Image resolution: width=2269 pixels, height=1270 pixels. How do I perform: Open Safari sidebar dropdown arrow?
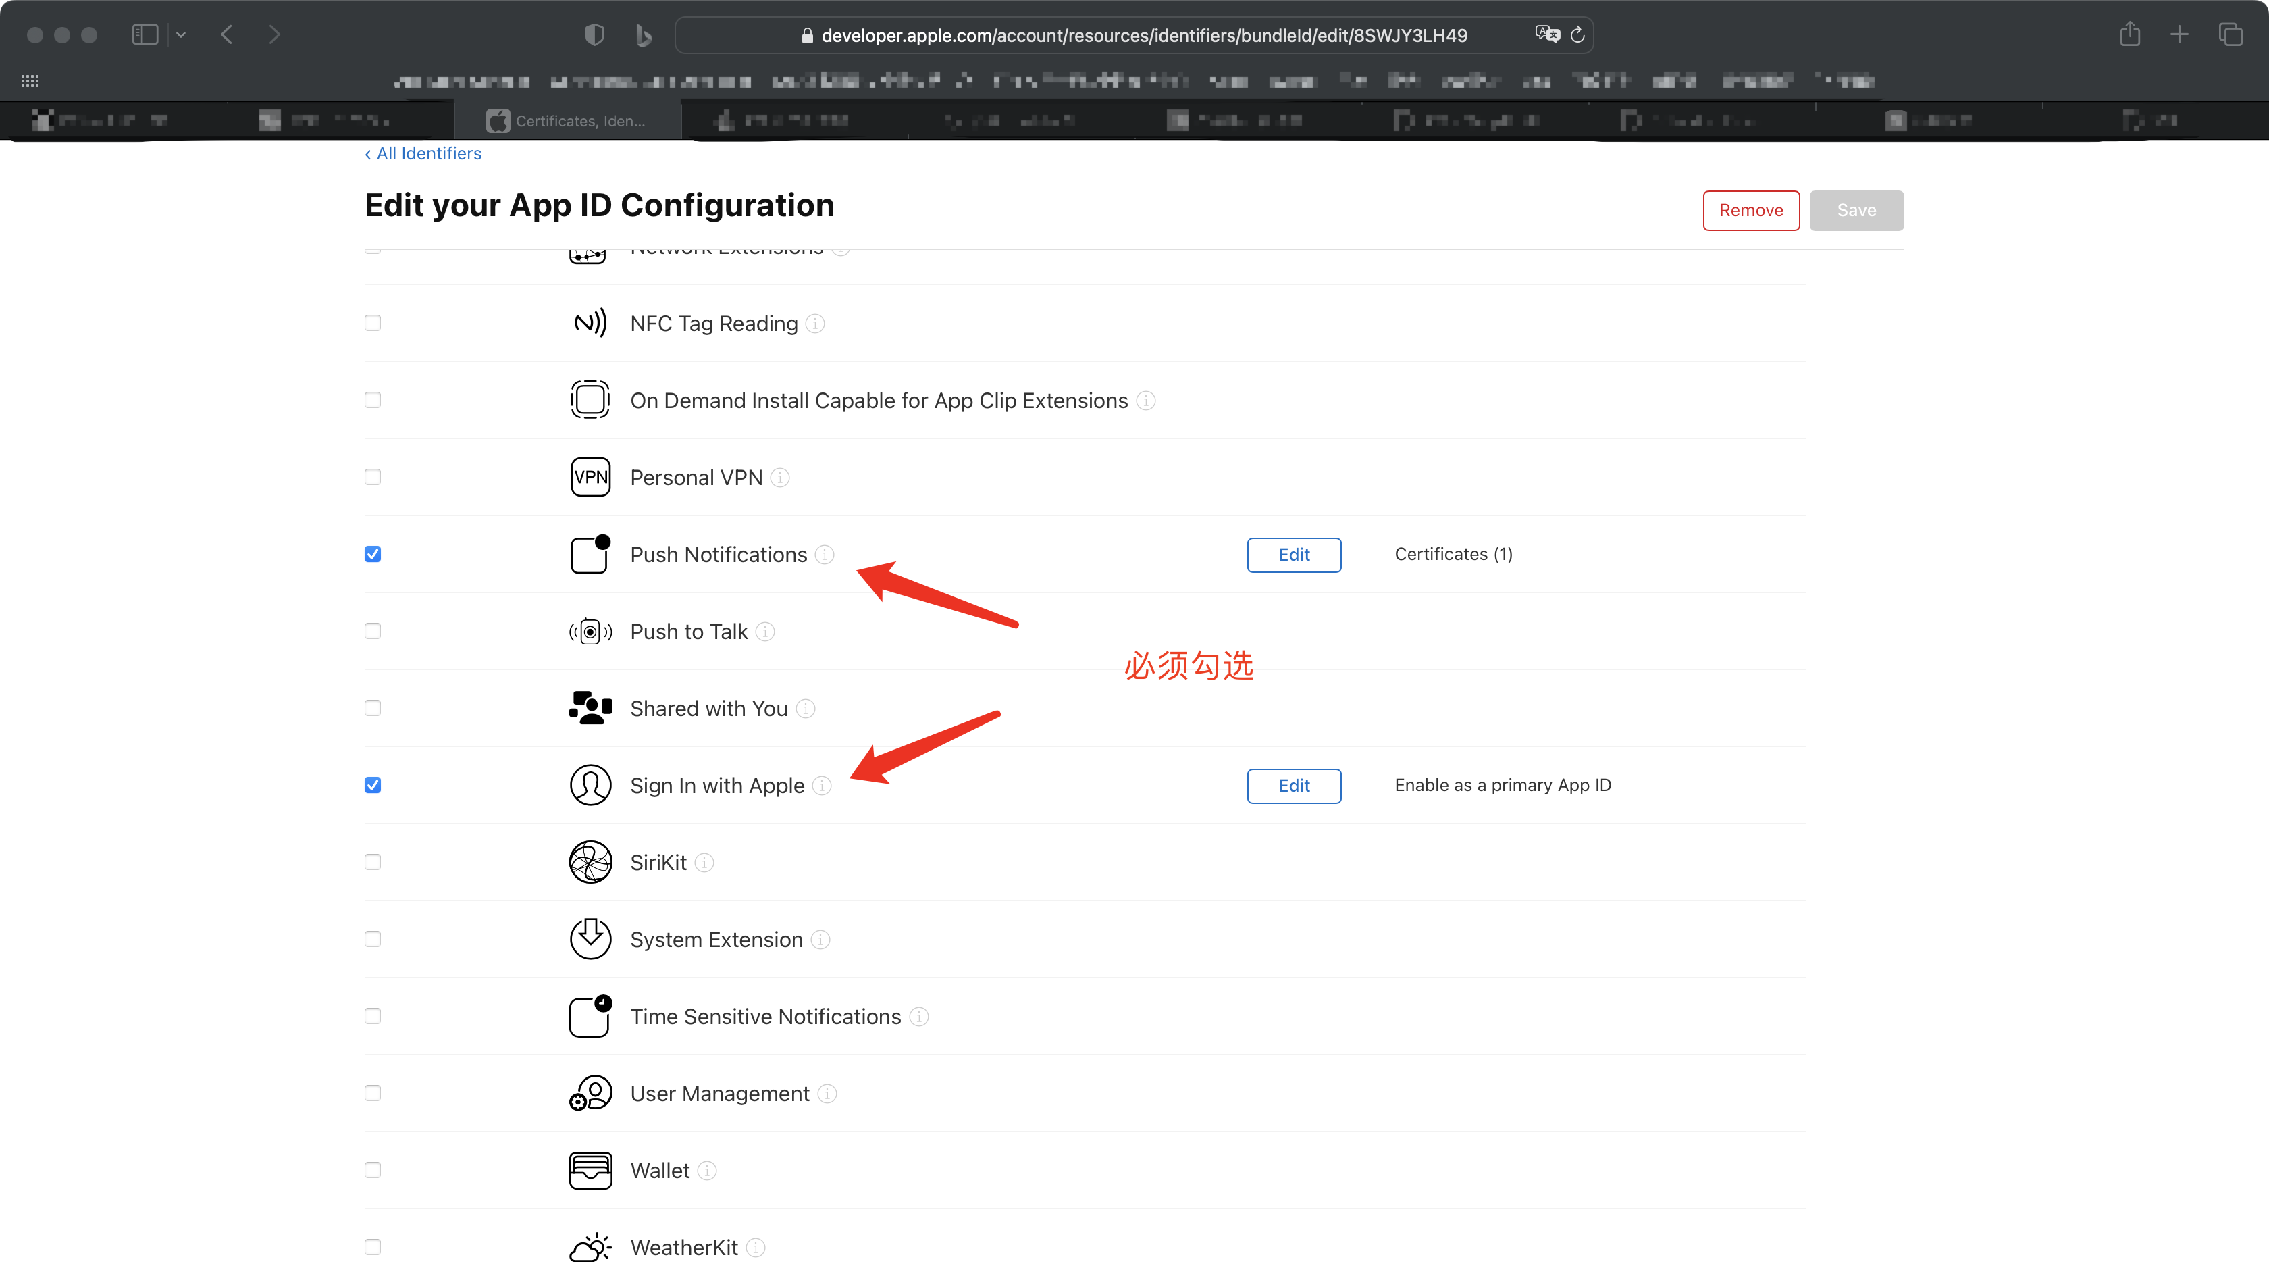pyautogui.click(x=182, y=34)
